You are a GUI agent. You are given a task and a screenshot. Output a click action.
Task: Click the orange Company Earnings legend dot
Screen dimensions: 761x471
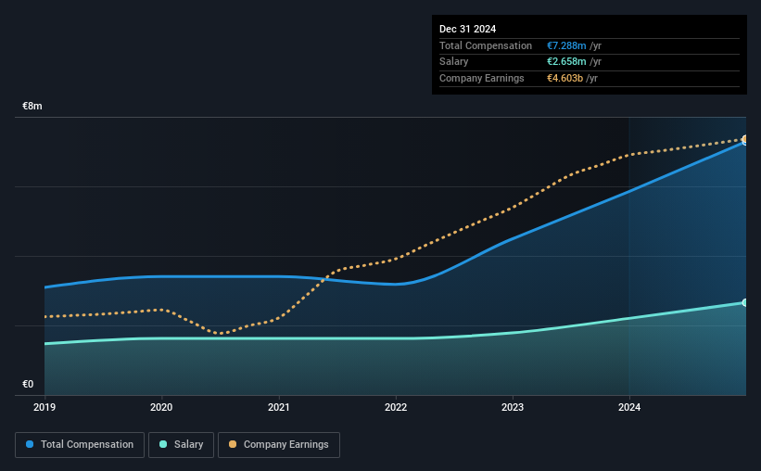click(x=233, y=444)
